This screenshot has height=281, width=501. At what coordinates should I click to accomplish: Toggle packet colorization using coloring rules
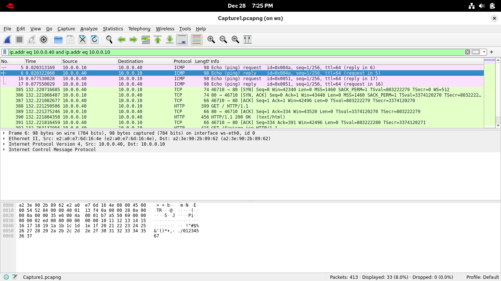pos(197,40)
